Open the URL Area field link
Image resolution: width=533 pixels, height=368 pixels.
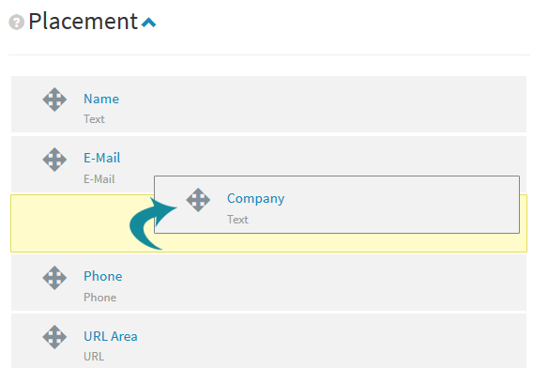click(x=111, y=336)
